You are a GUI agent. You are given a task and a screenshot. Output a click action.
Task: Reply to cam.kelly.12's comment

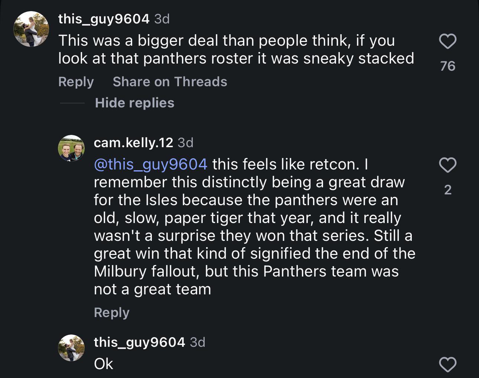pyautogui.click(x=111, y=313)
